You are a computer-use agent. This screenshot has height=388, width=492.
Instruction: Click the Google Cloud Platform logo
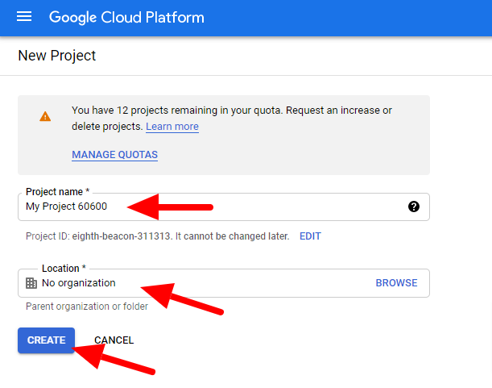126,17
